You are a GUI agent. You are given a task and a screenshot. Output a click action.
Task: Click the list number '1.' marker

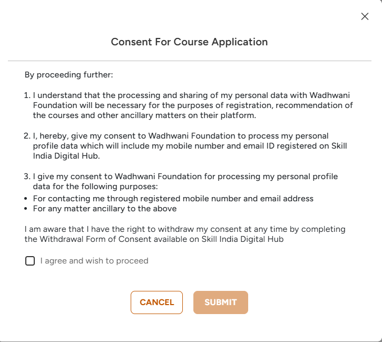[27, 95]
